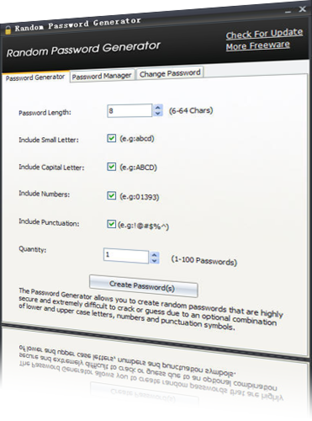312x421 pixels.
Task: Uncheck the Include Numbers checkbox
Action: [x=111, y=195]
